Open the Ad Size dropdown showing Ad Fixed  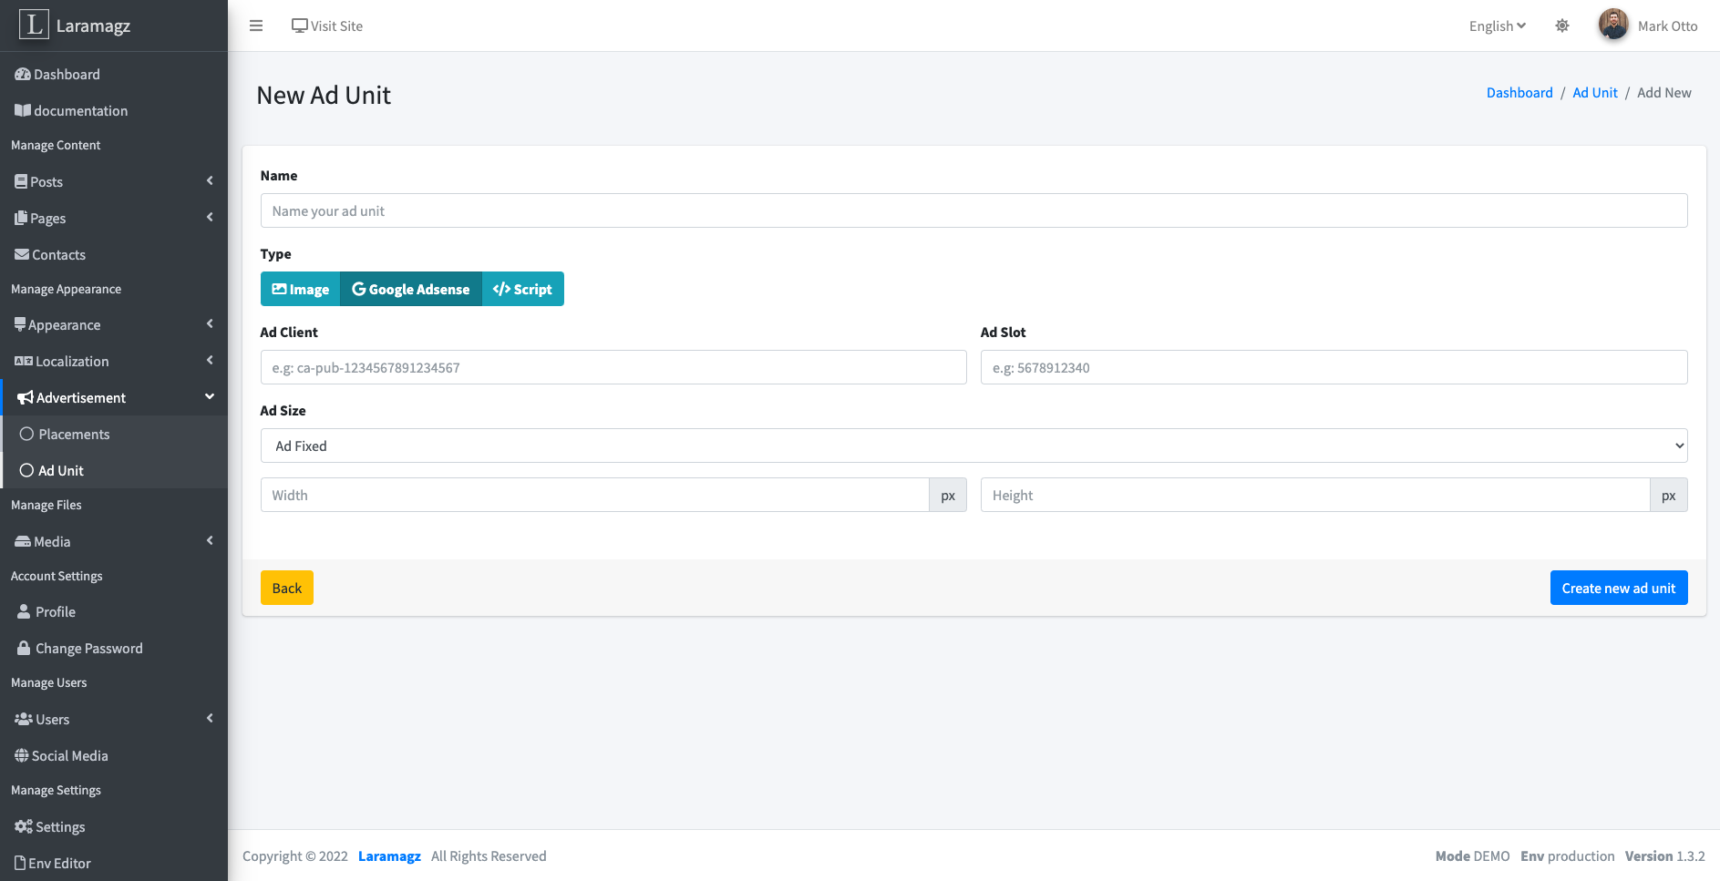[x=973, y=446]
